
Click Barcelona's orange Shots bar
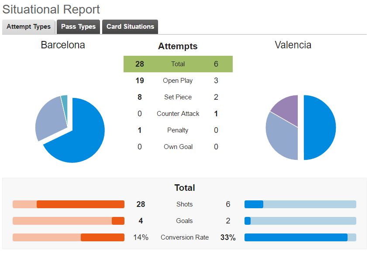click(x=80, y=204)
